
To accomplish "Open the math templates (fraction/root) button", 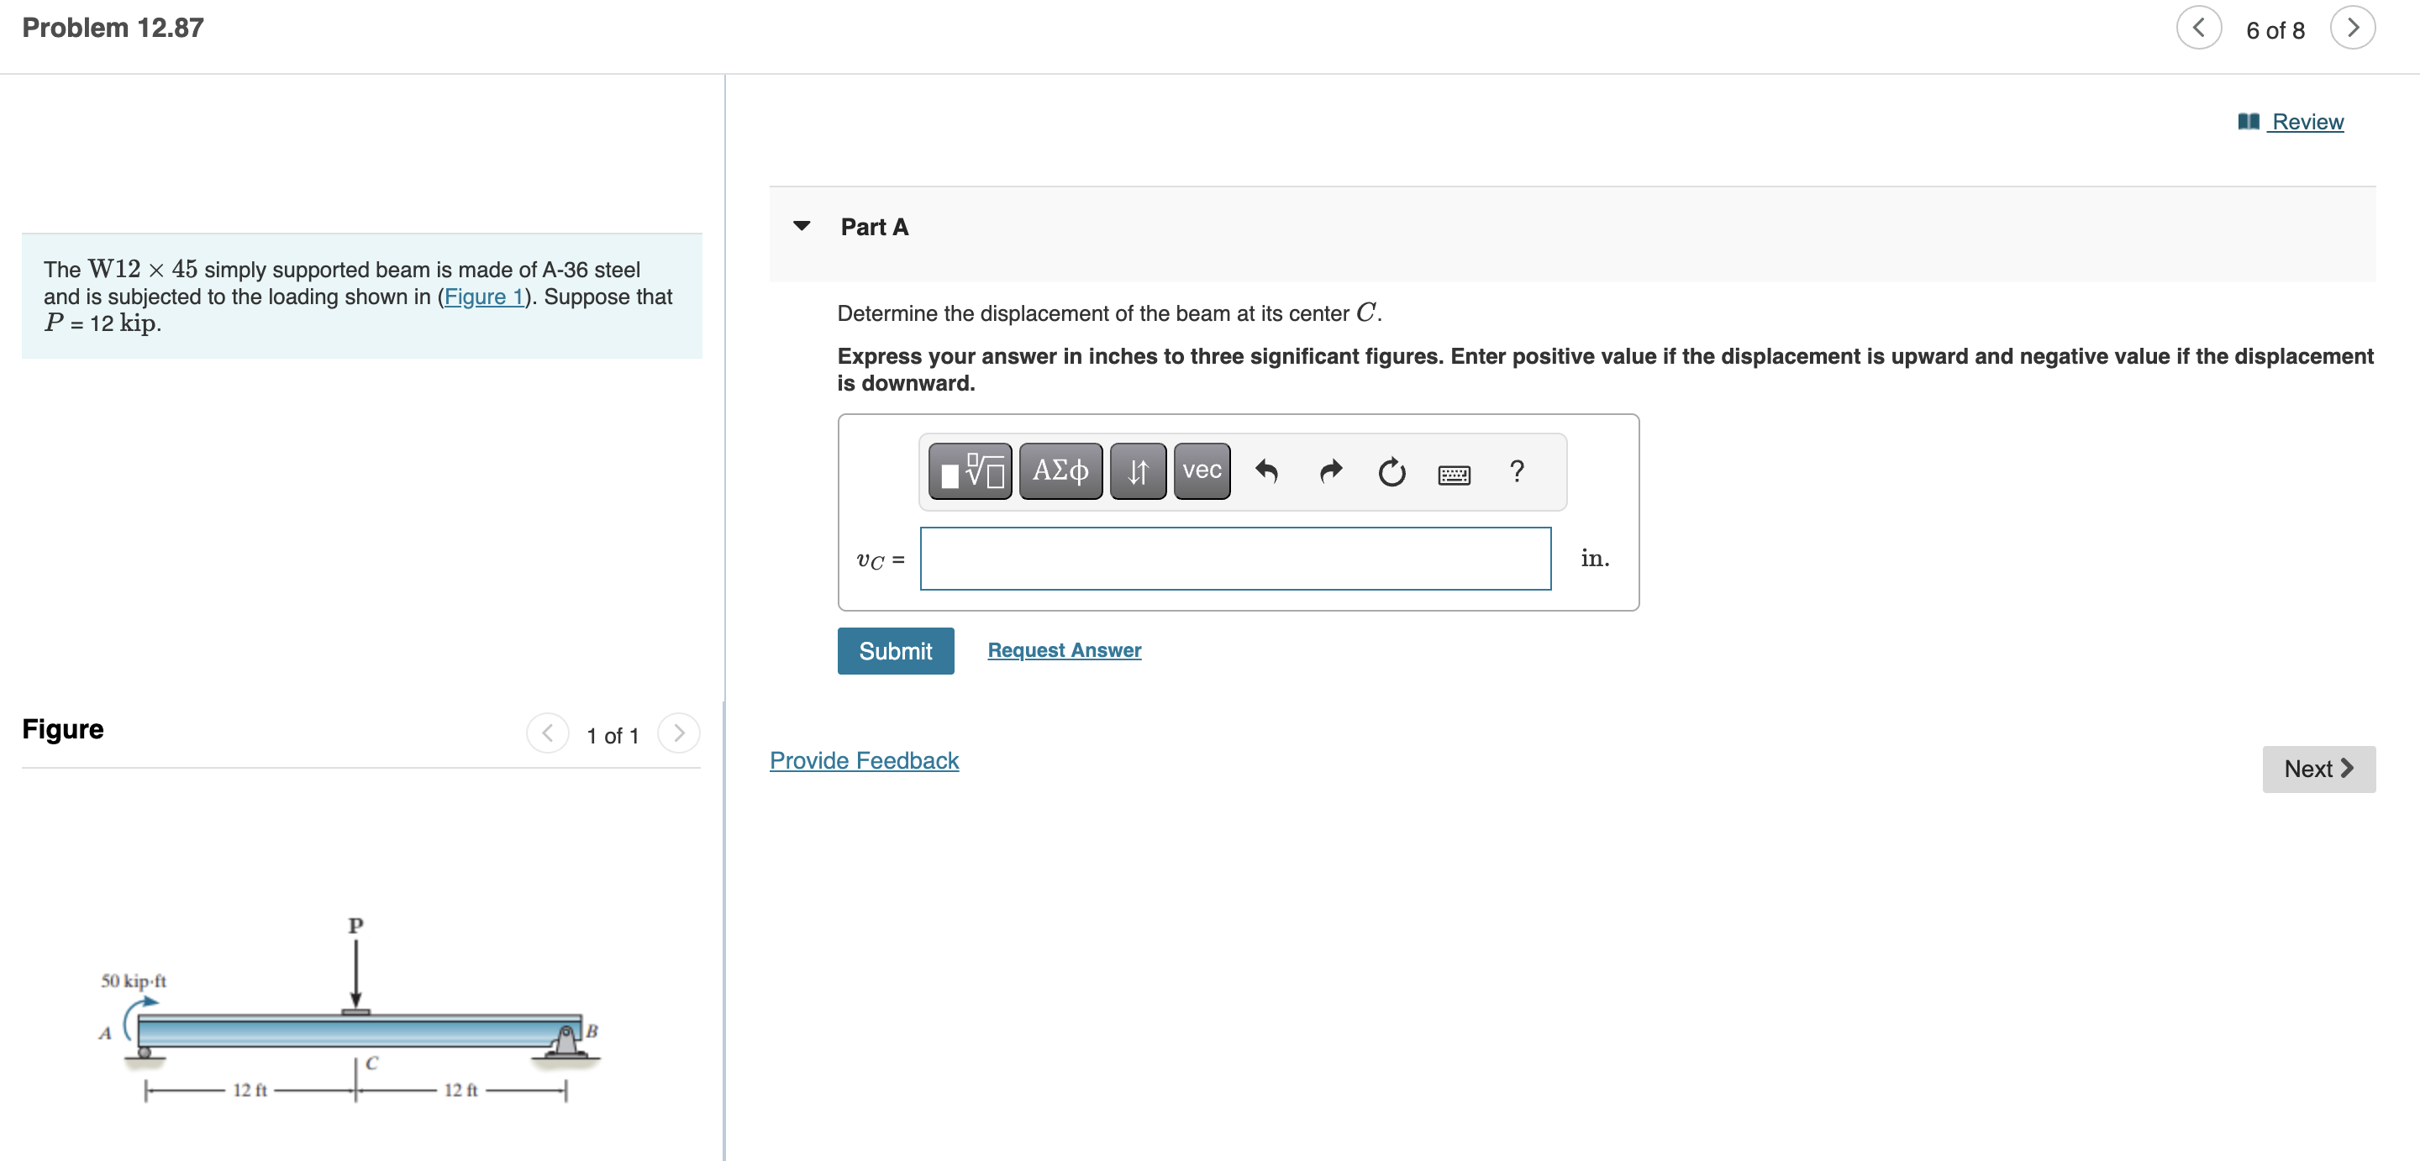I will tap(970, 470).
